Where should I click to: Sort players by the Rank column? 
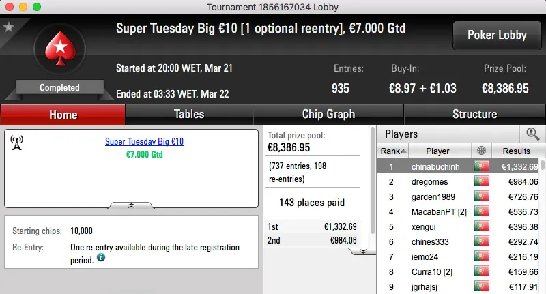pyautogui.click(x=394, y=151)
